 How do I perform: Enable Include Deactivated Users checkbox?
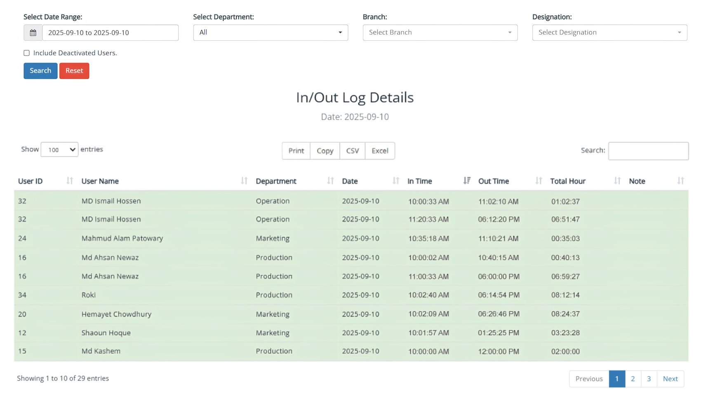tap(27, 53)
